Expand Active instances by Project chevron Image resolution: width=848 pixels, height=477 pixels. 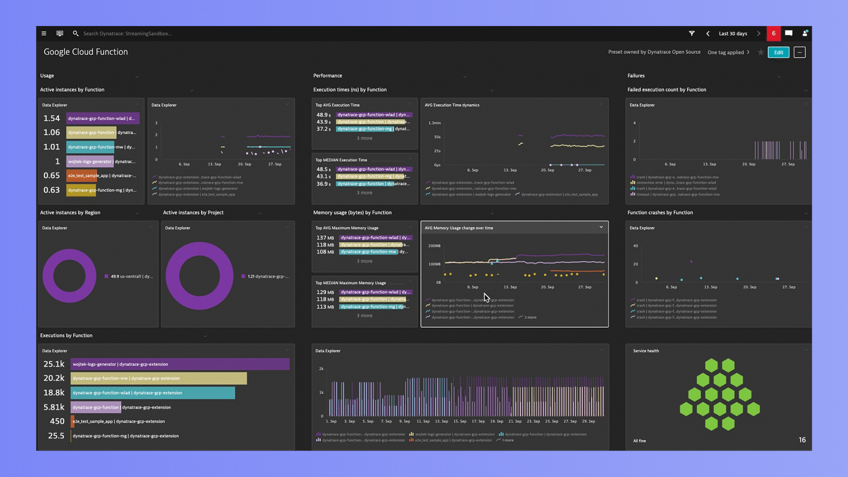tap(260, 213)
